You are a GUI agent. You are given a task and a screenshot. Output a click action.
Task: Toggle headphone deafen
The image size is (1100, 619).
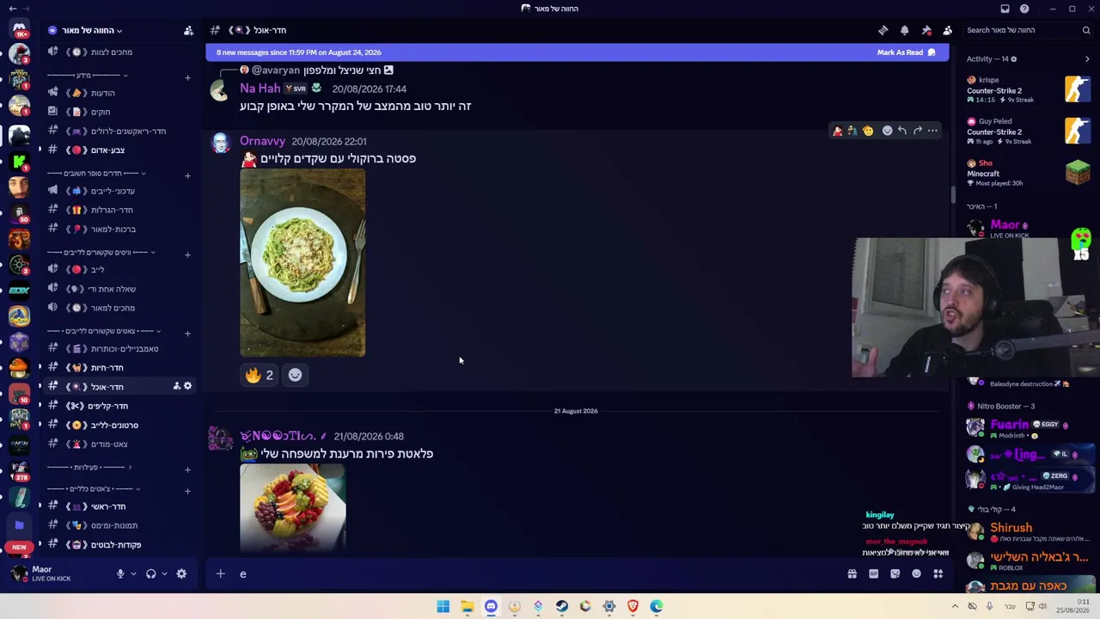click(x=151, y=573)
